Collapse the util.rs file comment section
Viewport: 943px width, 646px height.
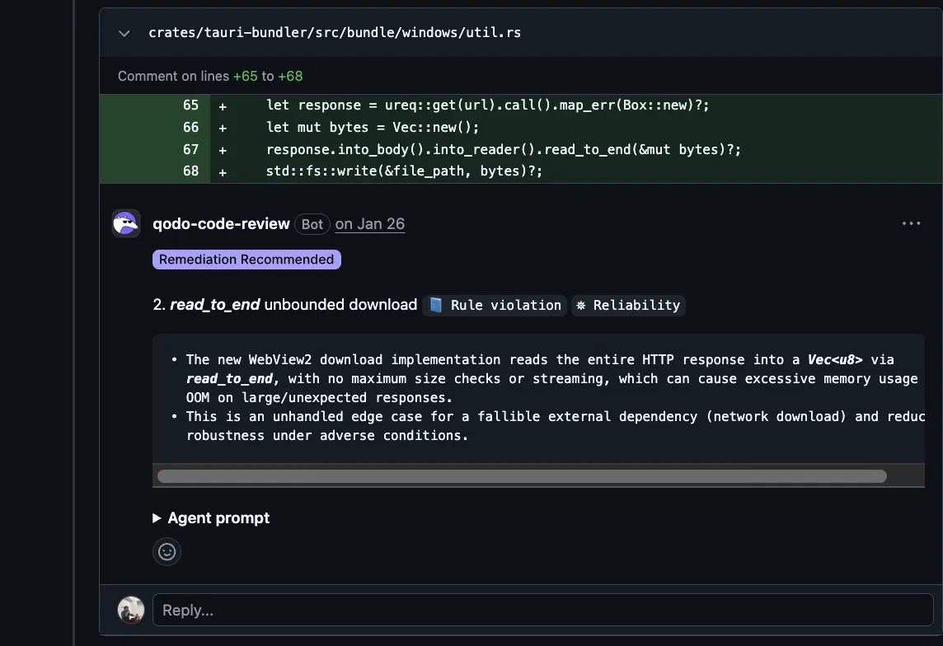(124, 33)
